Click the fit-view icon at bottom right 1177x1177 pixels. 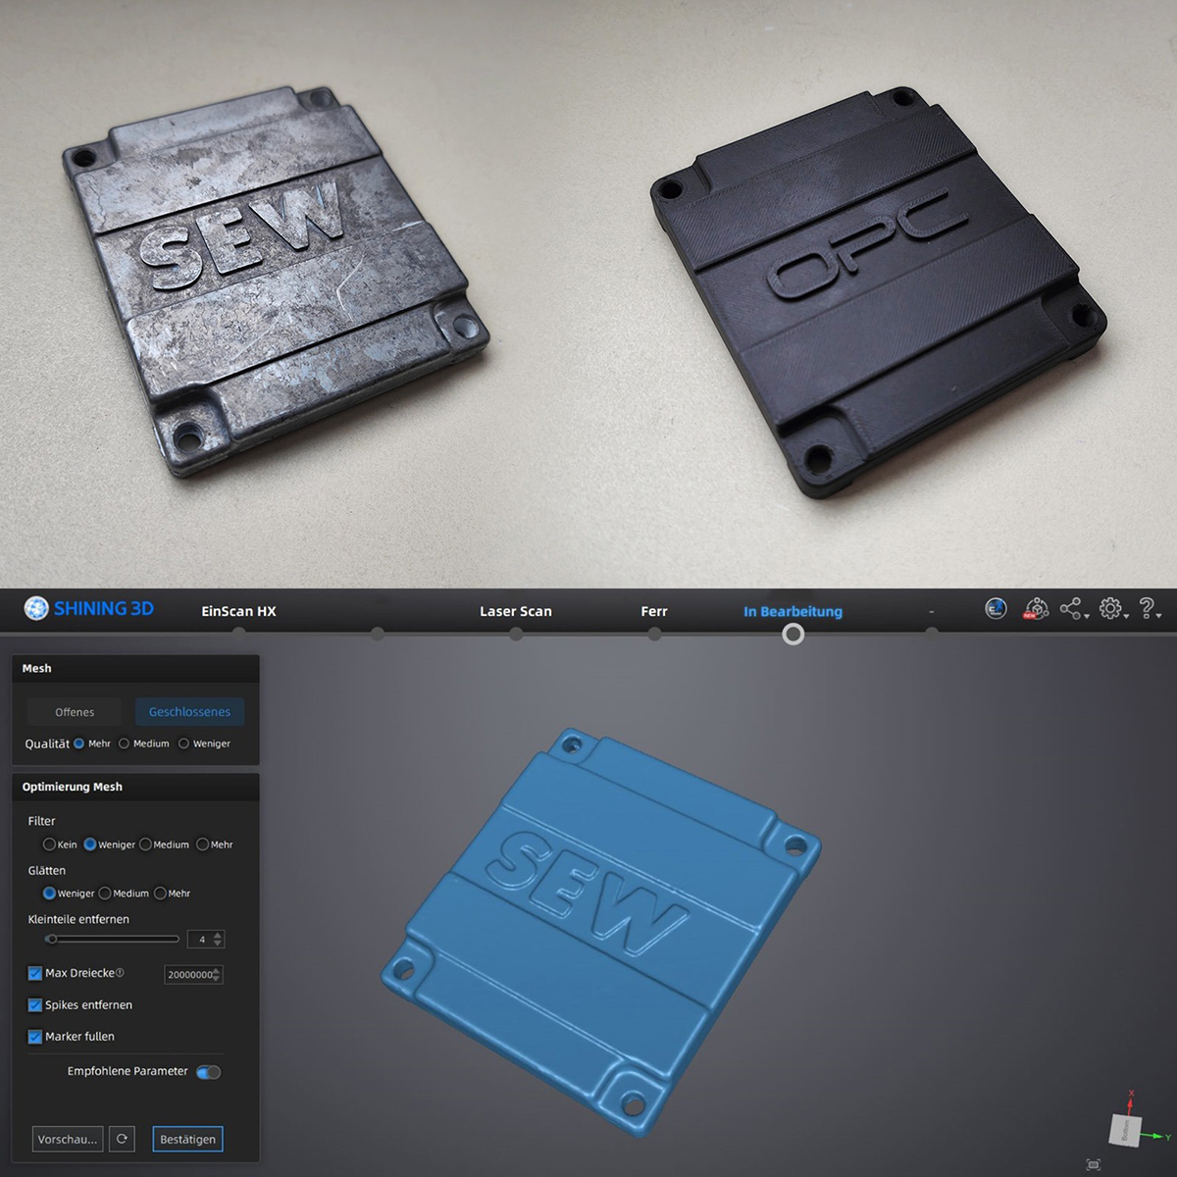[1094, 1164]
